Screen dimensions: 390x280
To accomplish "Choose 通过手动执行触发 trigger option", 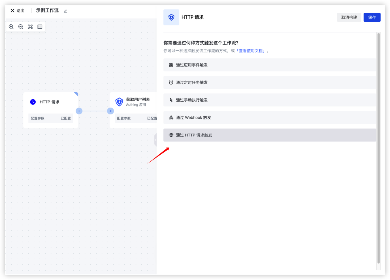I will click(x=270, y=100).
